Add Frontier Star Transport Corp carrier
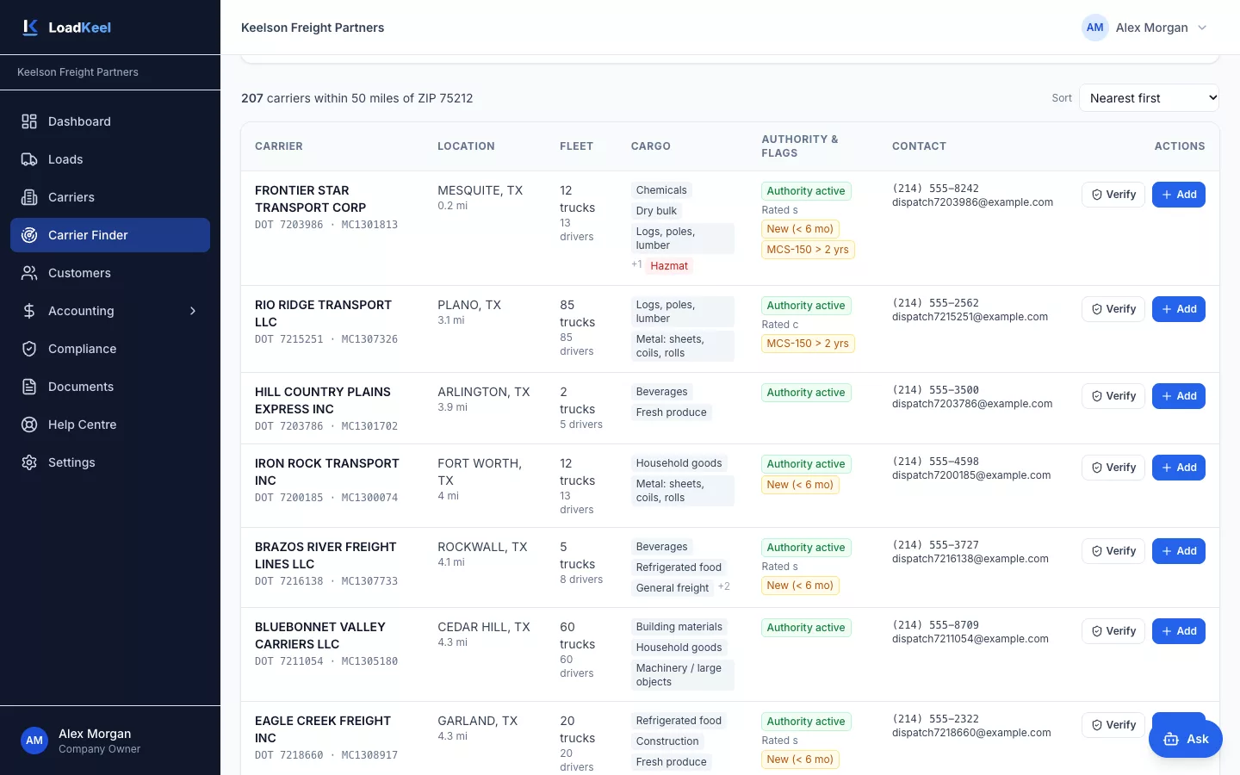The height and width of the screenshot is (775, 1240). point(1179,195)
